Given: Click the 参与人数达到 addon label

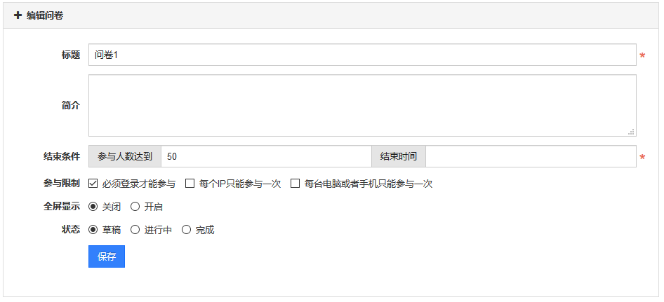Looking at the screenshot, I should click(x=125, y=156).
